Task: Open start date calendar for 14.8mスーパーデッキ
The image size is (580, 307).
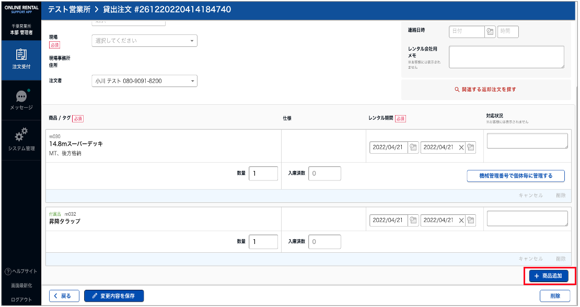Action: pos(413,148)
